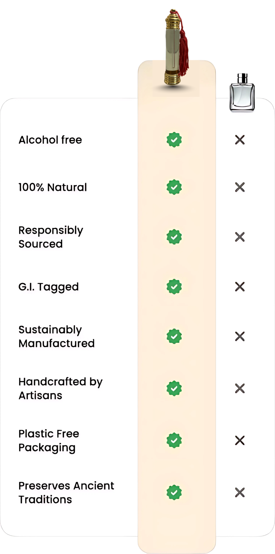
Task: Click the glass perfume bottle image
Action: [x=242, y=93]
